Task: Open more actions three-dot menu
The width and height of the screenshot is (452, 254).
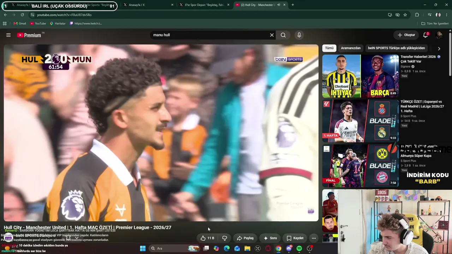Action: (314, 238)
